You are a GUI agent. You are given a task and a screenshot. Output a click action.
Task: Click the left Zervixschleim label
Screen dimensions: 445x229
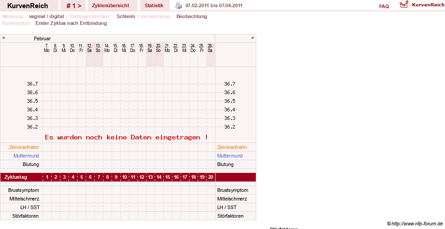pyautogui.click(x=24, y=147)
